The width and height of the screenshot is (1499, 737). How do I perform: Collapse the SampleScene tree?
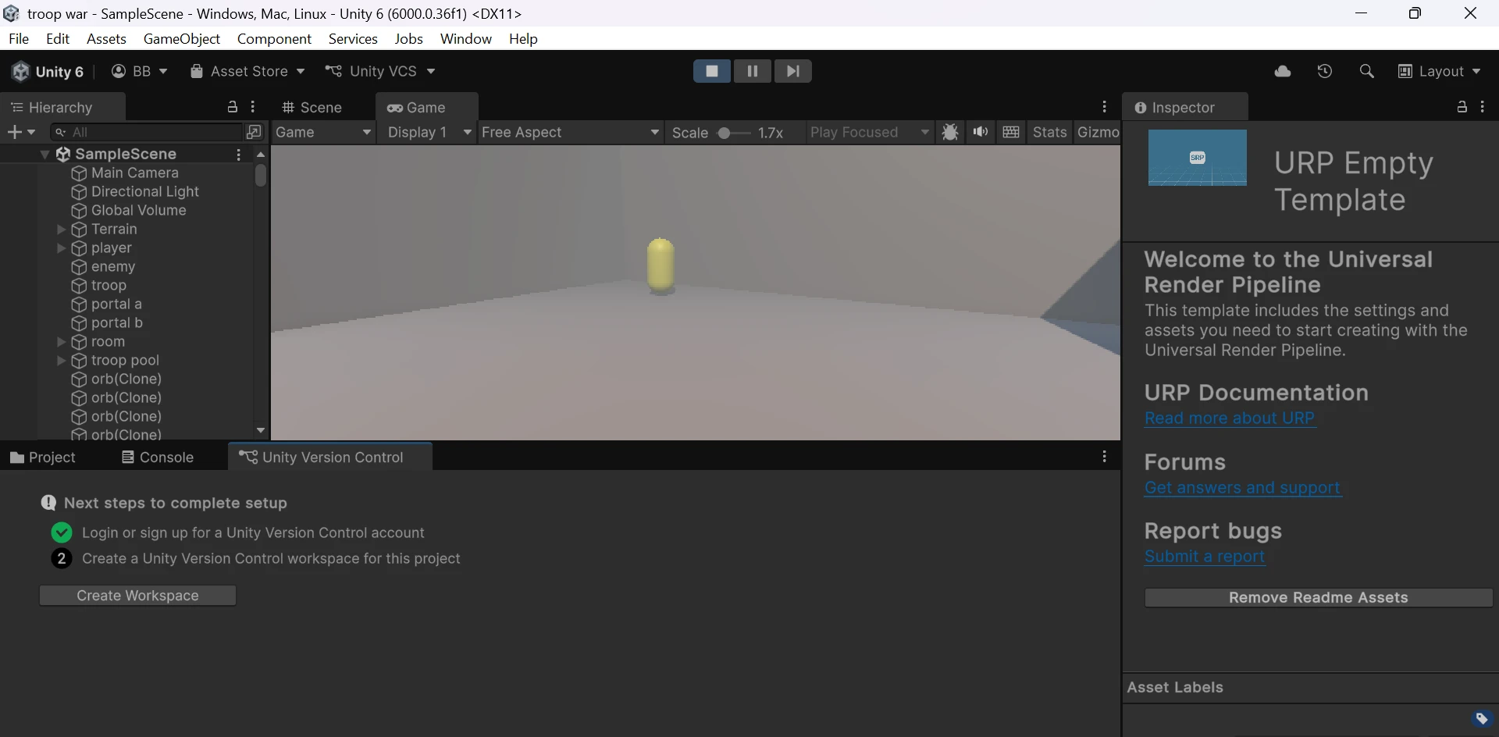pos(45,154)
